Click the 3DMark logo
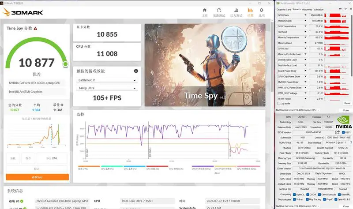353x209 pixels. (x=23, y=12)
